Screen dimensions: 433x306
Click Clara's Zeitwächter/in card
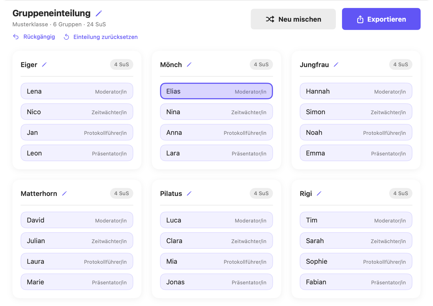pos(216,241)
